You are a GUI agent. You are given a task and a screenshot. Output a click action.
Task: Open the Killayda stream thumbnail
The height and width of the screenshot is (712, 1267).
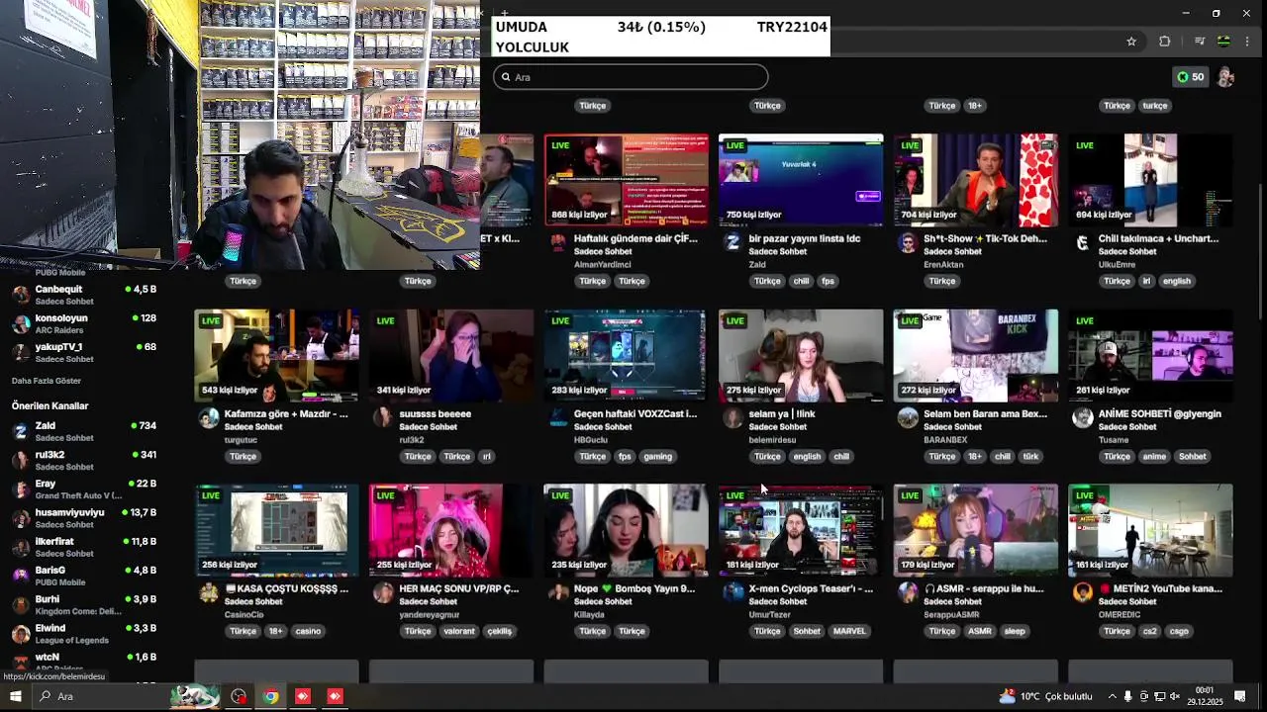pos(626,530)
